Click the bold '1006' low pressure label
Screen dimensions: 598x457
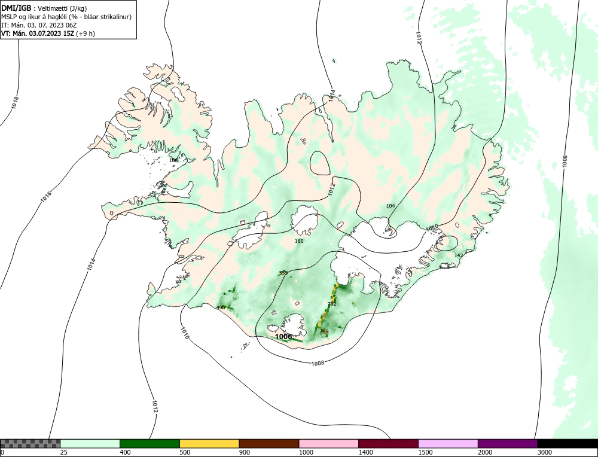pos(283,336)
